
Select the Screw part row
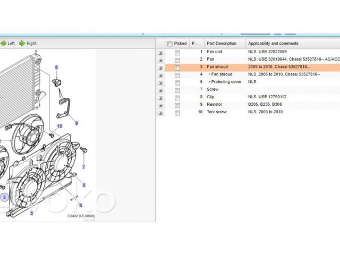(x=212, y=90)
